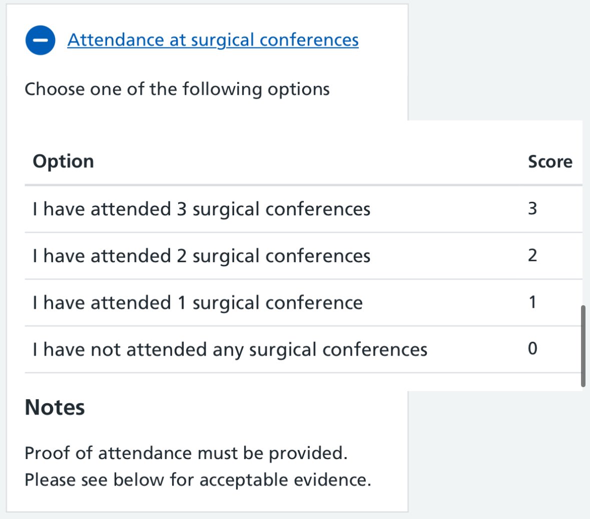
Task: Click the Notes heading
Action: point(55,408)
